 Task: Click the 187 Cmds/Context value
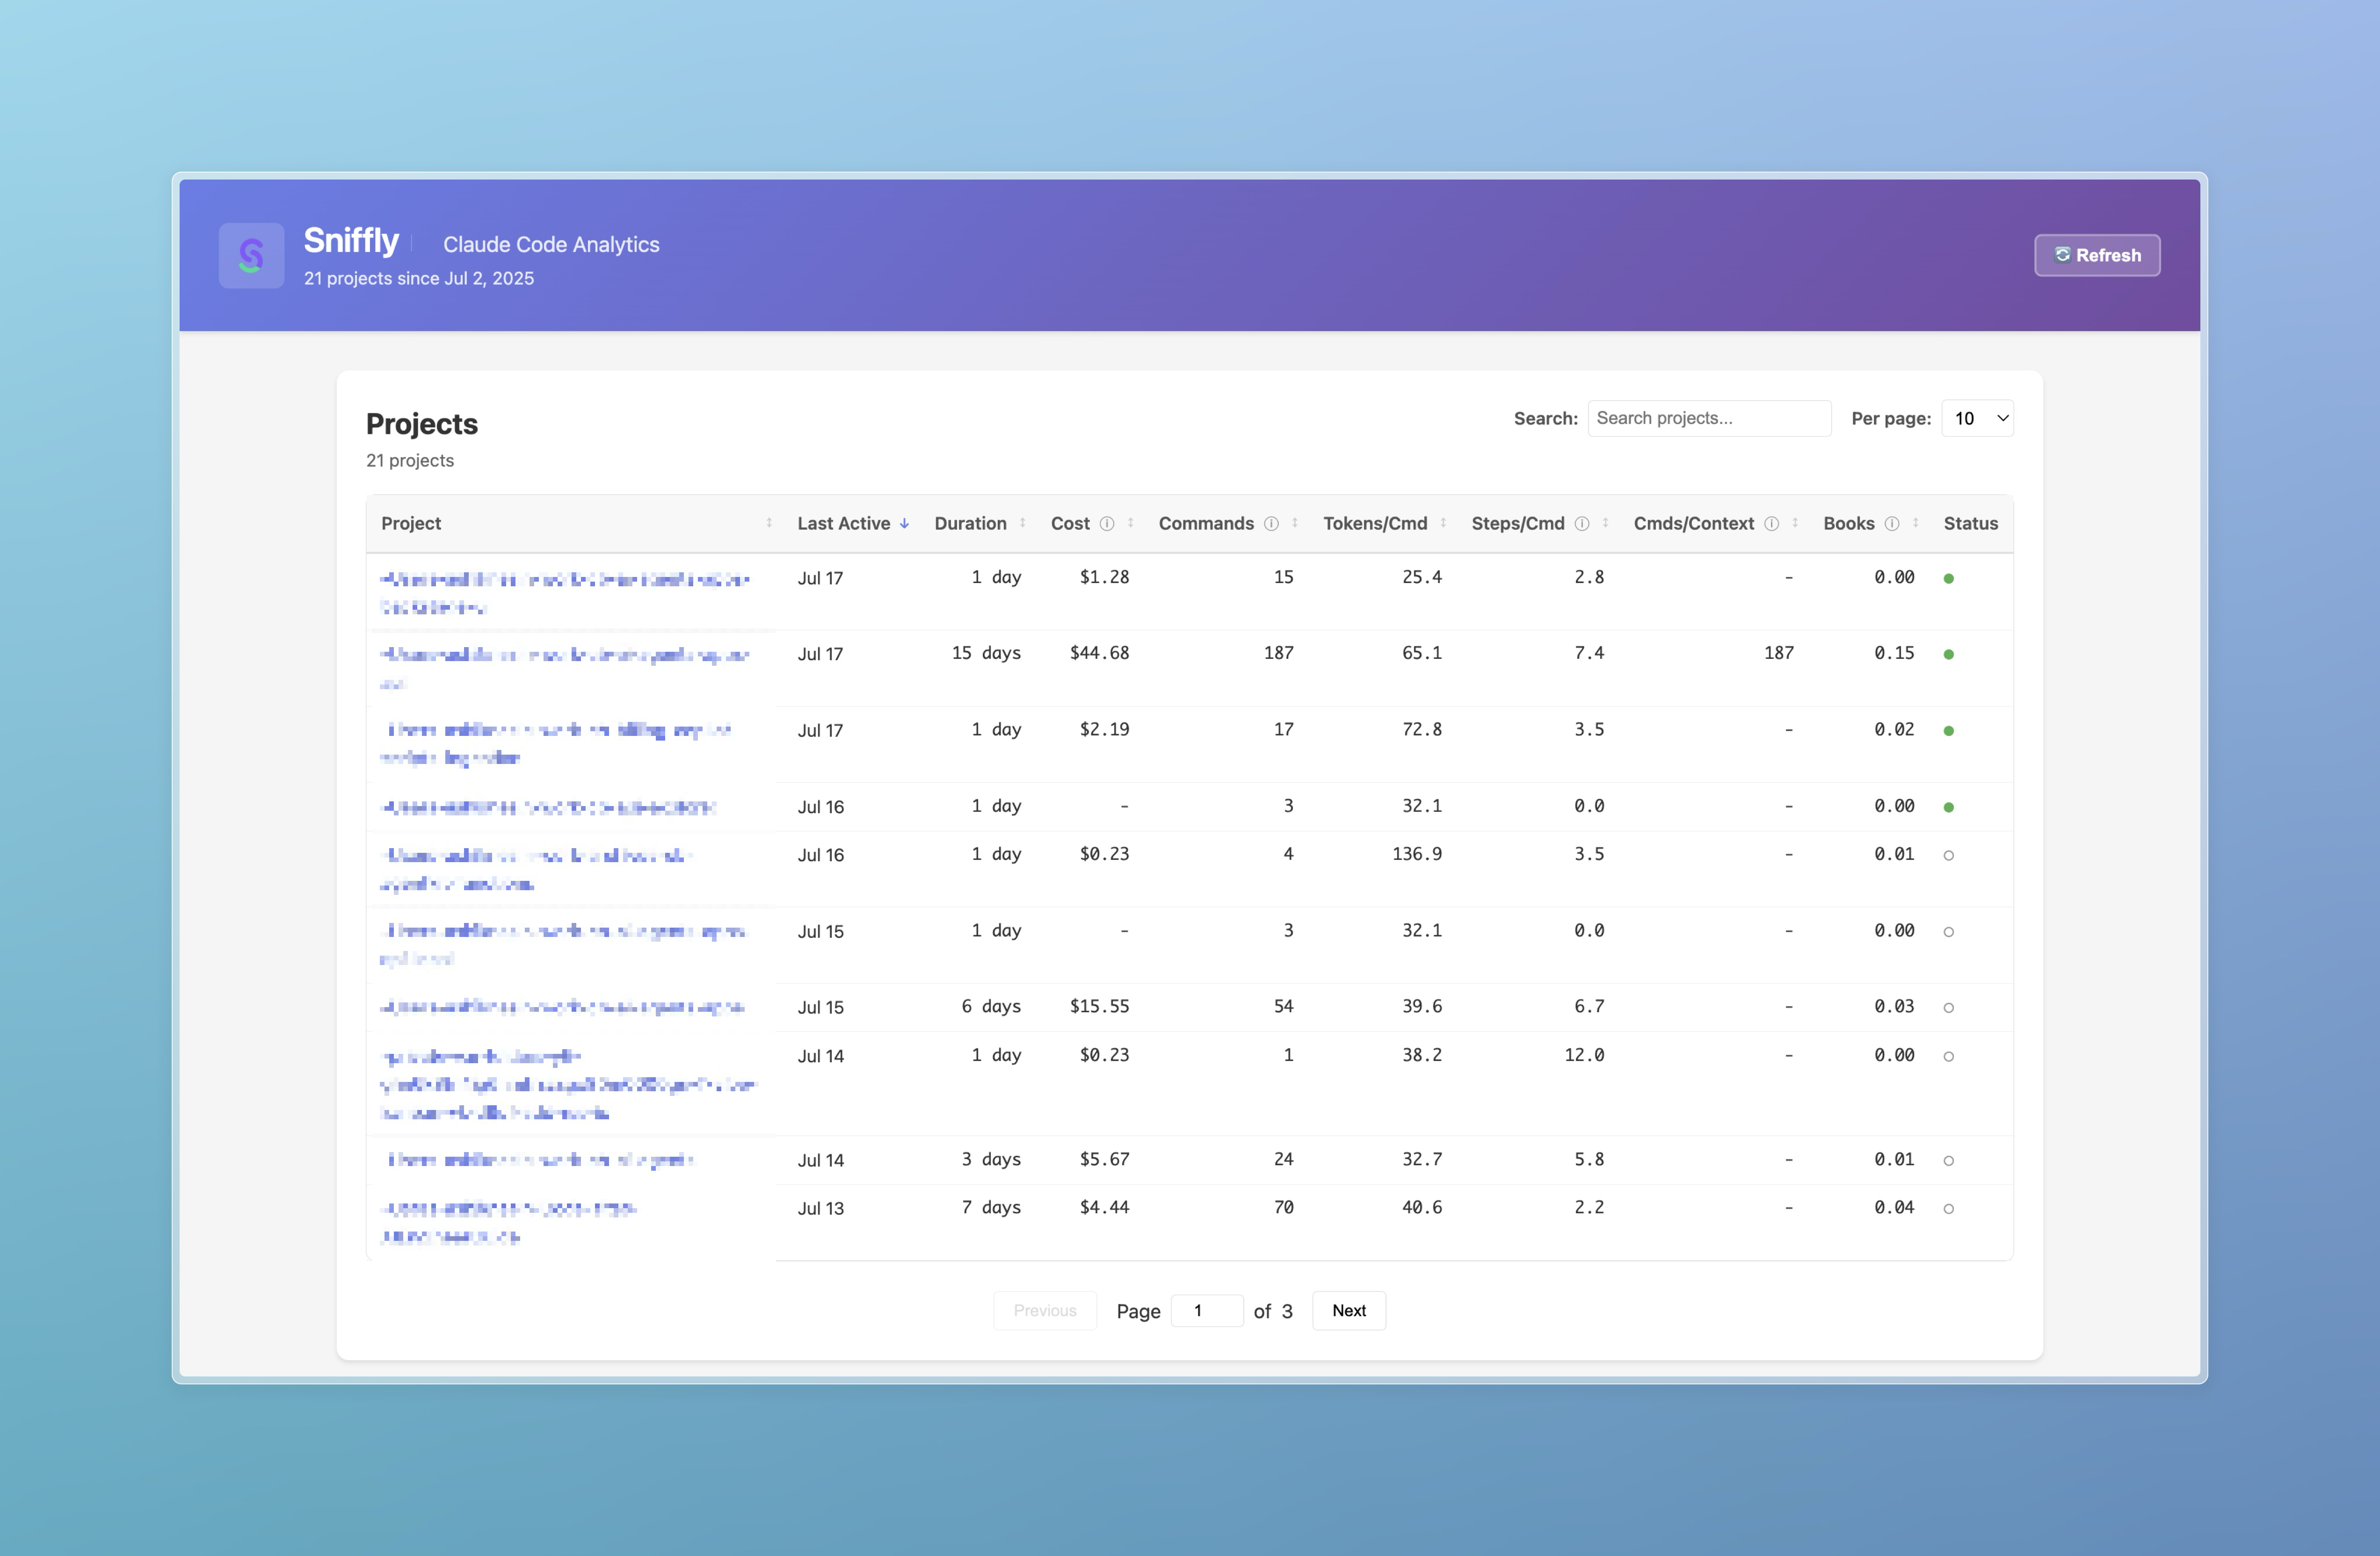1778,653
